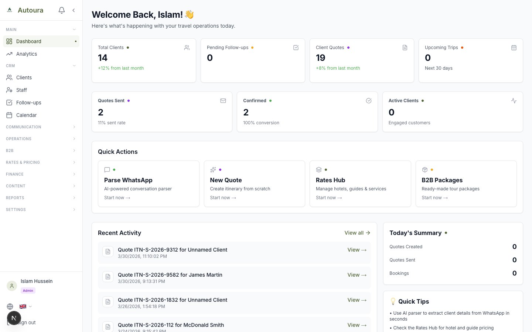Click the chat bubble icon on Parse WhatsApp
532x332 pixels.
pos(107,170)
